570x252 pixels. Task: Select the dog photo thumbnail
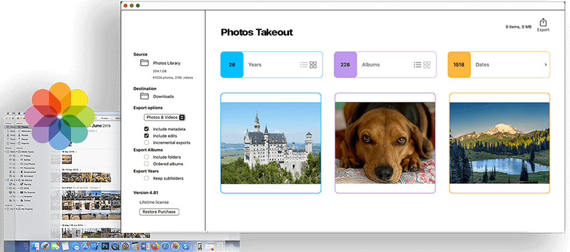(385, 143)
